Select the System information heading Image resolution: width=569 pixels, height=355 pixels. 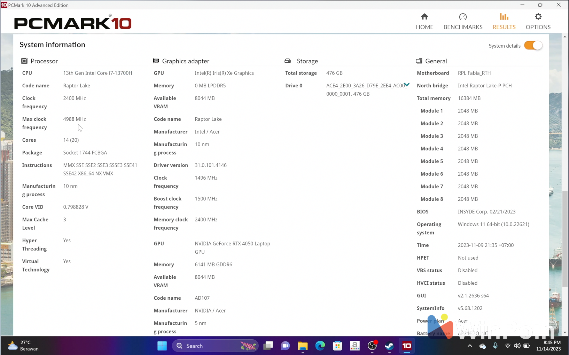52,45
